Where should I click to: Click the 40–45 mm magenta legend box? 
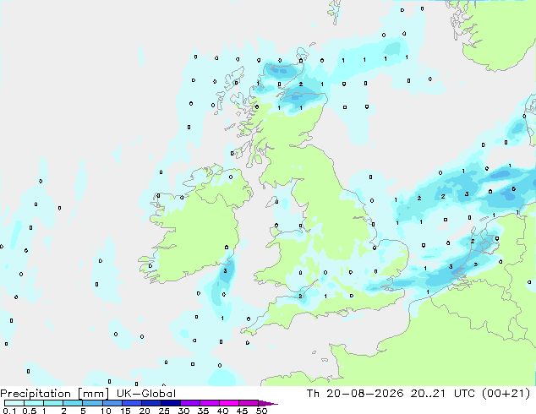pyautogui.click(x=229, y=403)
